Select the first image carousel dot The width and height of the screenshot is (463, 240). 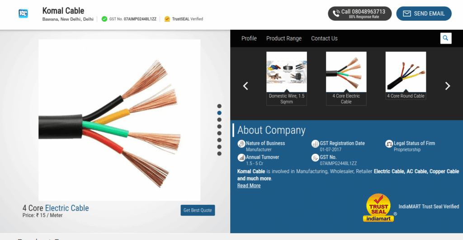tap(219, 106)
